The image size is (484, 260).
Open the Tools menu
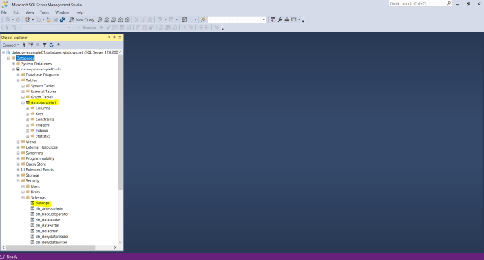point(44,12)
